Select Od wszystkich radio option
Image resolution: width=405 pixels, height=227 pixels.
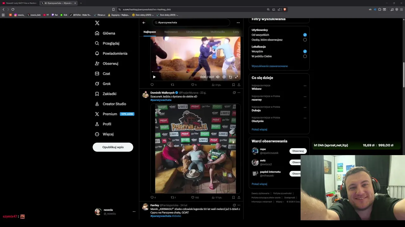pos(305,35)
